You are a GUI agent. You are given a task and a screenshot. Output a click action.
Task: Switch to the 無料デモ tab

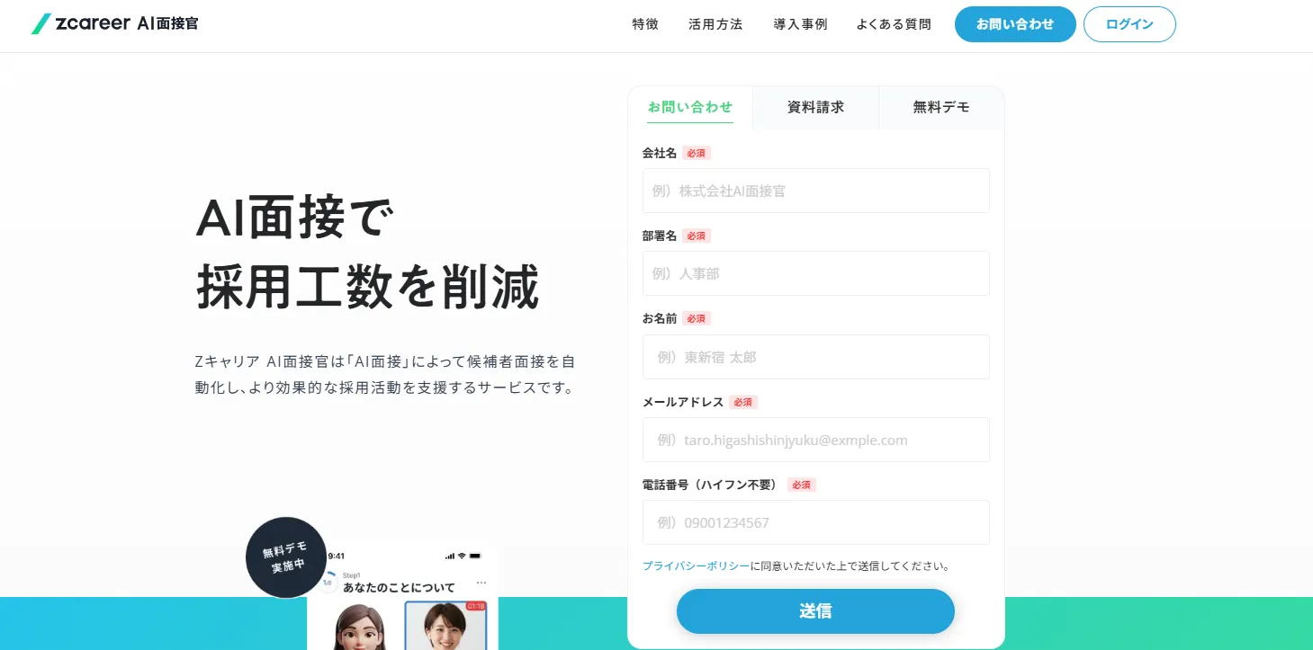[x=941, y=107]
